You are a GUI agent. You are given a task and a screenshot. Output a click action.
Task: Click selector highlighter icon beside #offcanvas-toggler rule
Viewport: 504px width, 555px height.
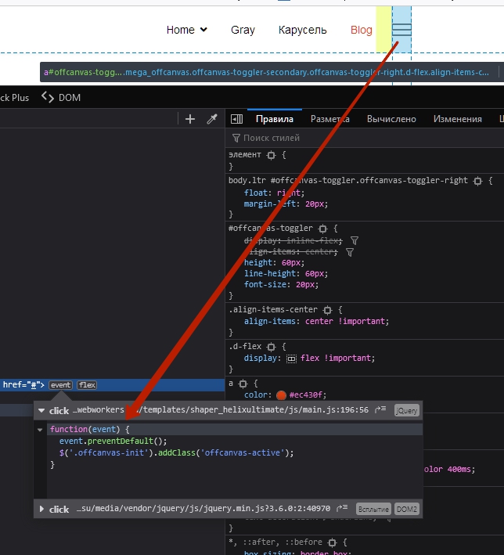coord(323,229)
